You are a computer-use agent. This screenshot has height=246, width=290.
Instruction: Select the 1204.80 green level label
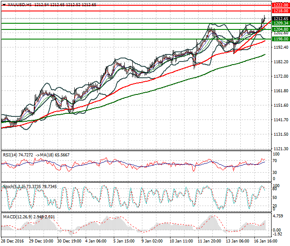[x=281, y=29]
